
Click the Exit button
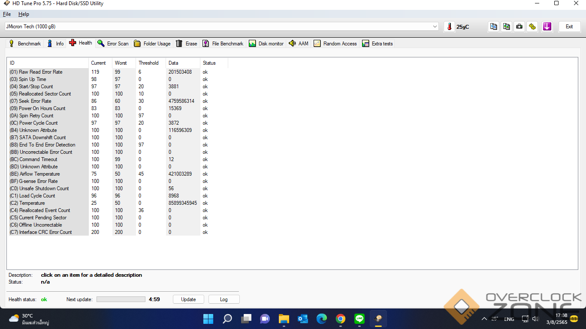(x=569, y=27)
